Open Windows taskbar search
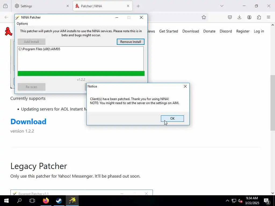 click(x=19, y=201)
